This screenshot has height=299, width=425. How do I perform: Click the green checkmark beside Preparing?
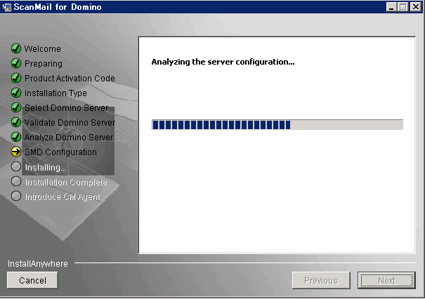point(16,64)
